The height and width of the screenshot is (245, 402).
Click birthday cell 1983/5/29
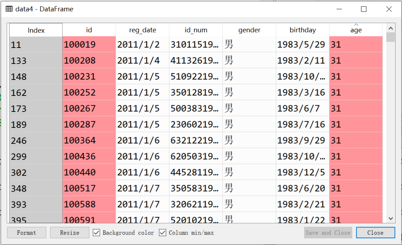[x=303, y=45]
